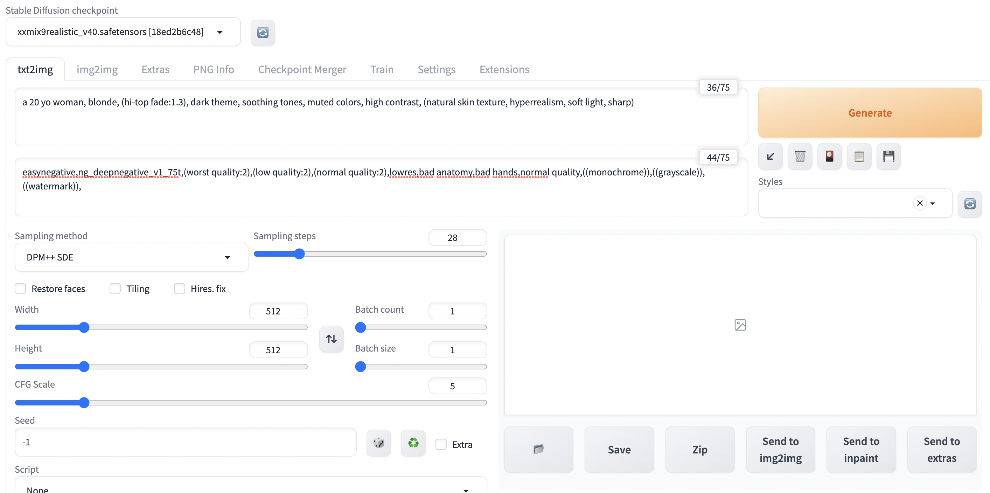Click the trash icon to clear prompt
990x493 pixels.
tap(800, 157)
